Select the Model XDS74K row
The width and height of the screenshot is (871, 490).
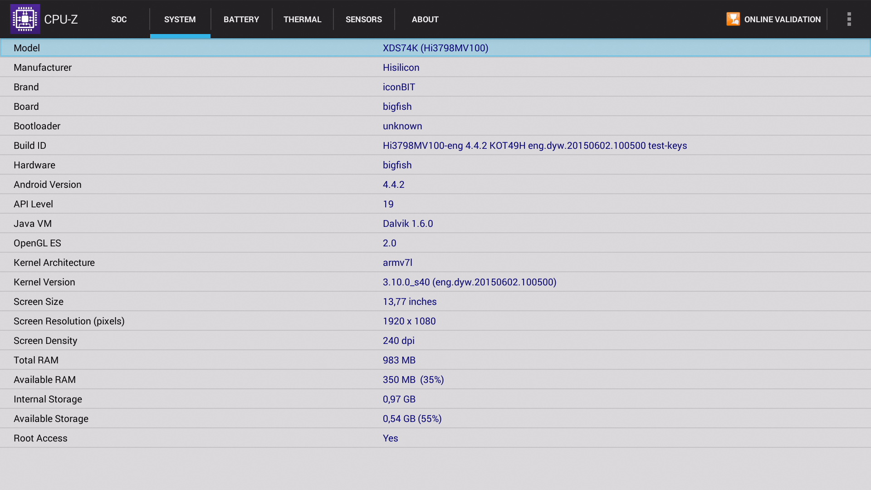pyautogui.click(x=435, y=48)
